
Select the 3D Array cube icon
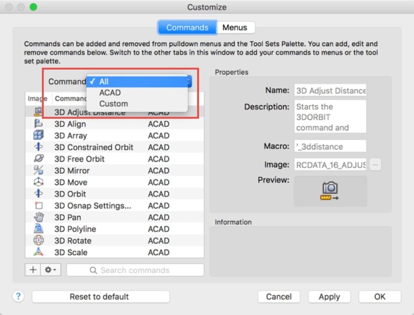pyautogui.click(x=38, y=135)
